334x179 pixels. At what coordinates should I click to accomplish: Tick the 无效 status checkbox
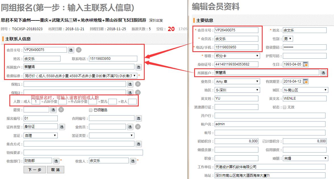[284, 107]
